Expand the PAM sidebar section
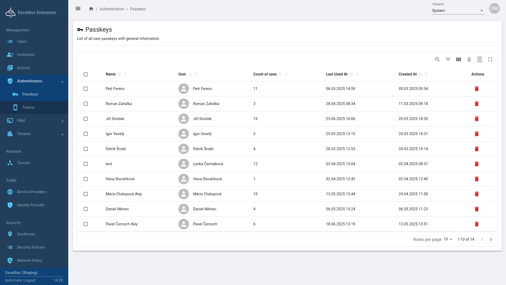Viewport: 506px width, 285px height. [34, 121]
